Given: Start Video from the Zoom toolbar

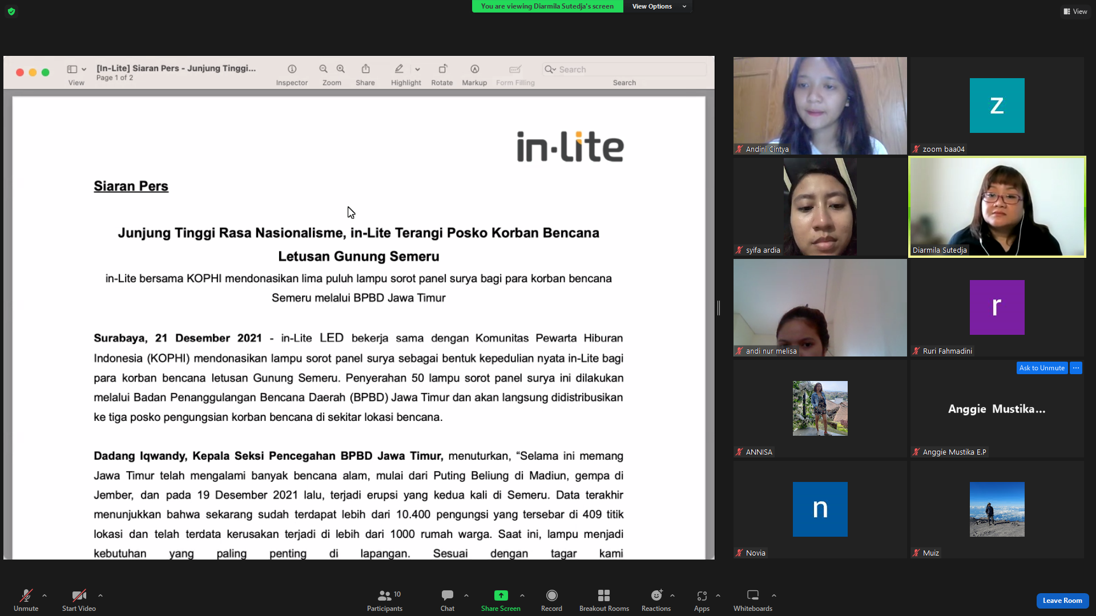Looking at the screenshot, I should click(x=79, y=600).
